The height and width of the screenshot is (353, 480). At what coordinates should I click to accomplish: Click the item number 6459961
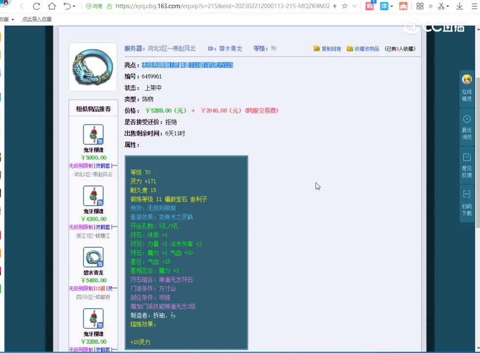(x=152, y=76)
